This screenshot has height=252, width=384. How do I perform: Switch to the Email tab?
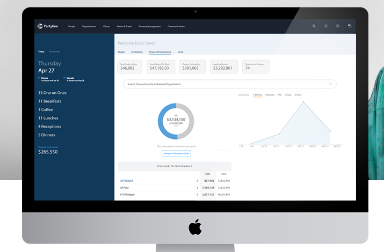click(180, 52)
